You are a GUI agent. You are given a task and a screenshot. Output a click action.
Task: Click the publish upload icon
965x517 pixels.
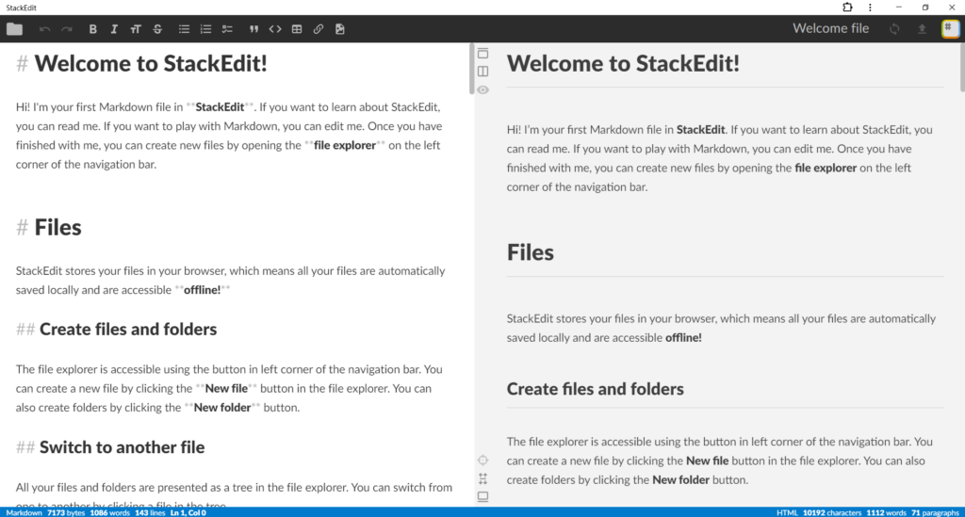pos(922,29)
